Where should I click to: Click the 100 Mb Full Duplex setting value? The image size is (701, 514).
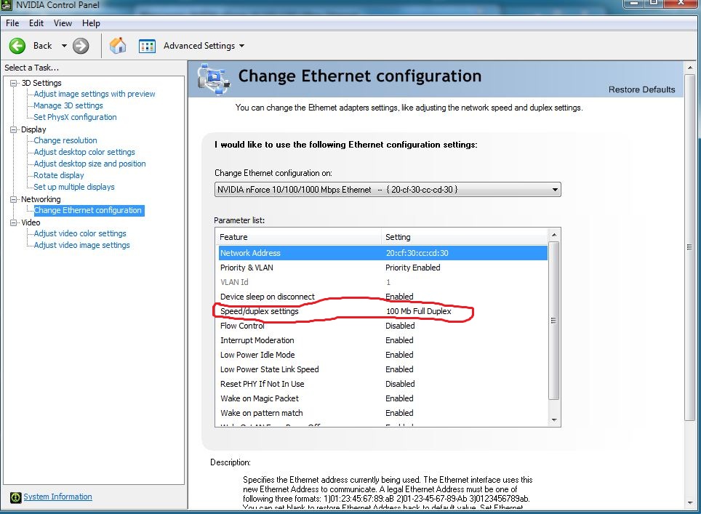pos(418,311)
